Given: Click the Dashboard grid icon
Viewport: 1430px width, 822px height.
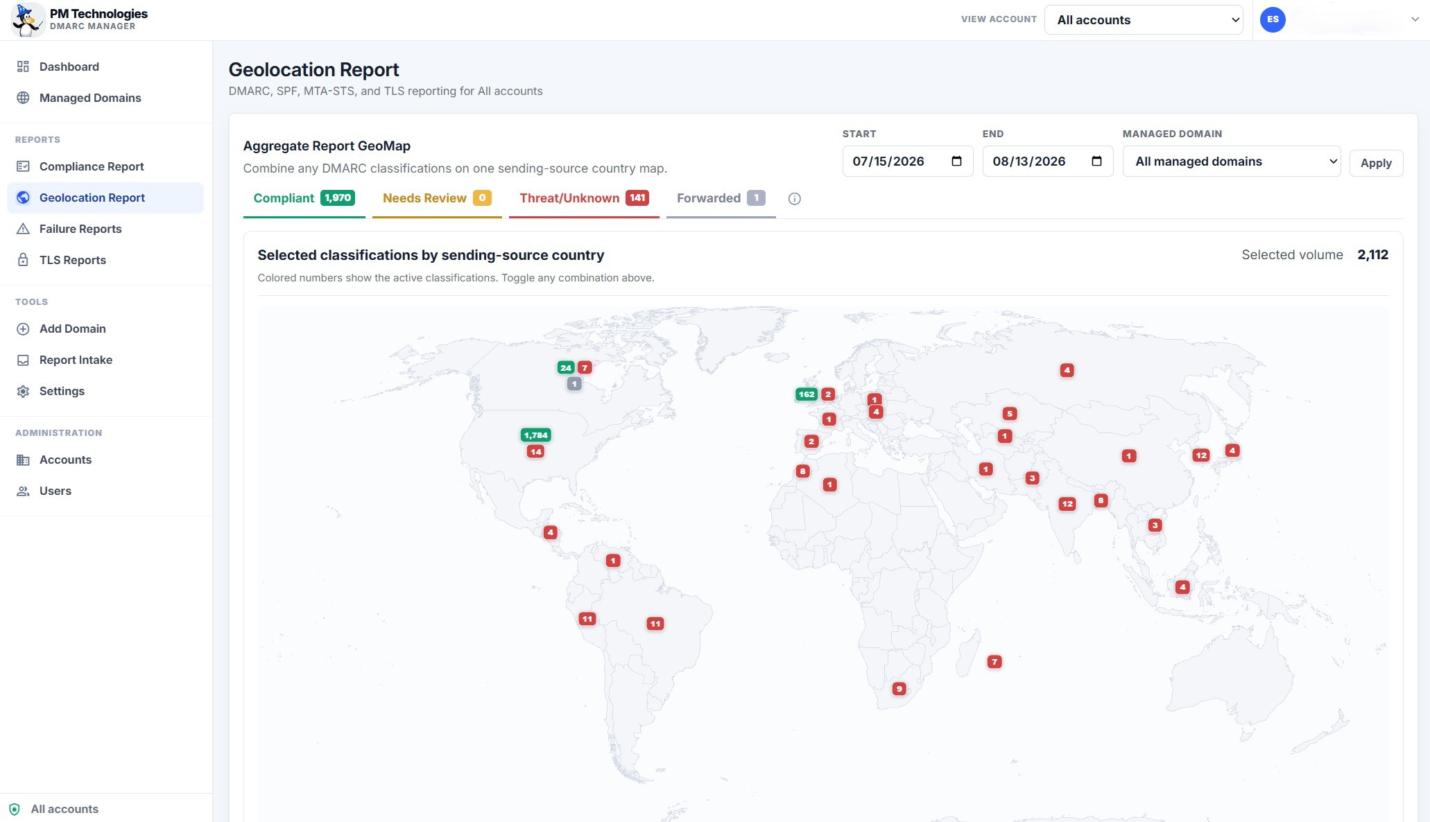Looking at the screenshot, I should [23, 67].
